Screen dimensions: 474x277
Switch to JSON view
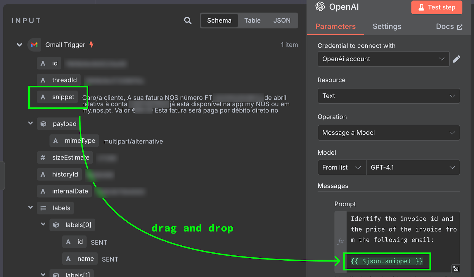[282, 20]
